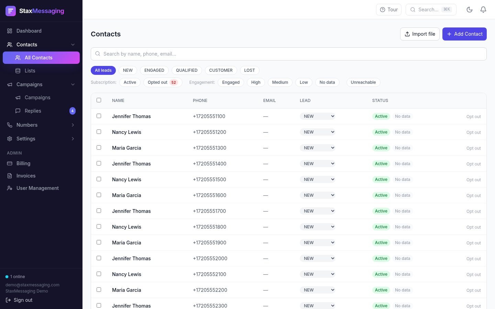Viewport: 495px width, 309px height.
Task: Click the Invoices document icon
Action: (10, 176)
